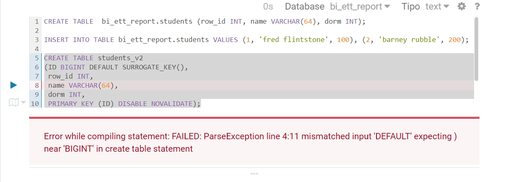Screen dimensions: 507x182
Task: Open editor settings gear icon
Action: [462, 6]
